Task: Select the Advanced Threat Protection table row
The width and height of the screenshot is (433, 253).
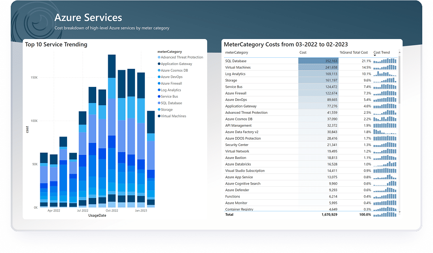Action: coord(311,112)
